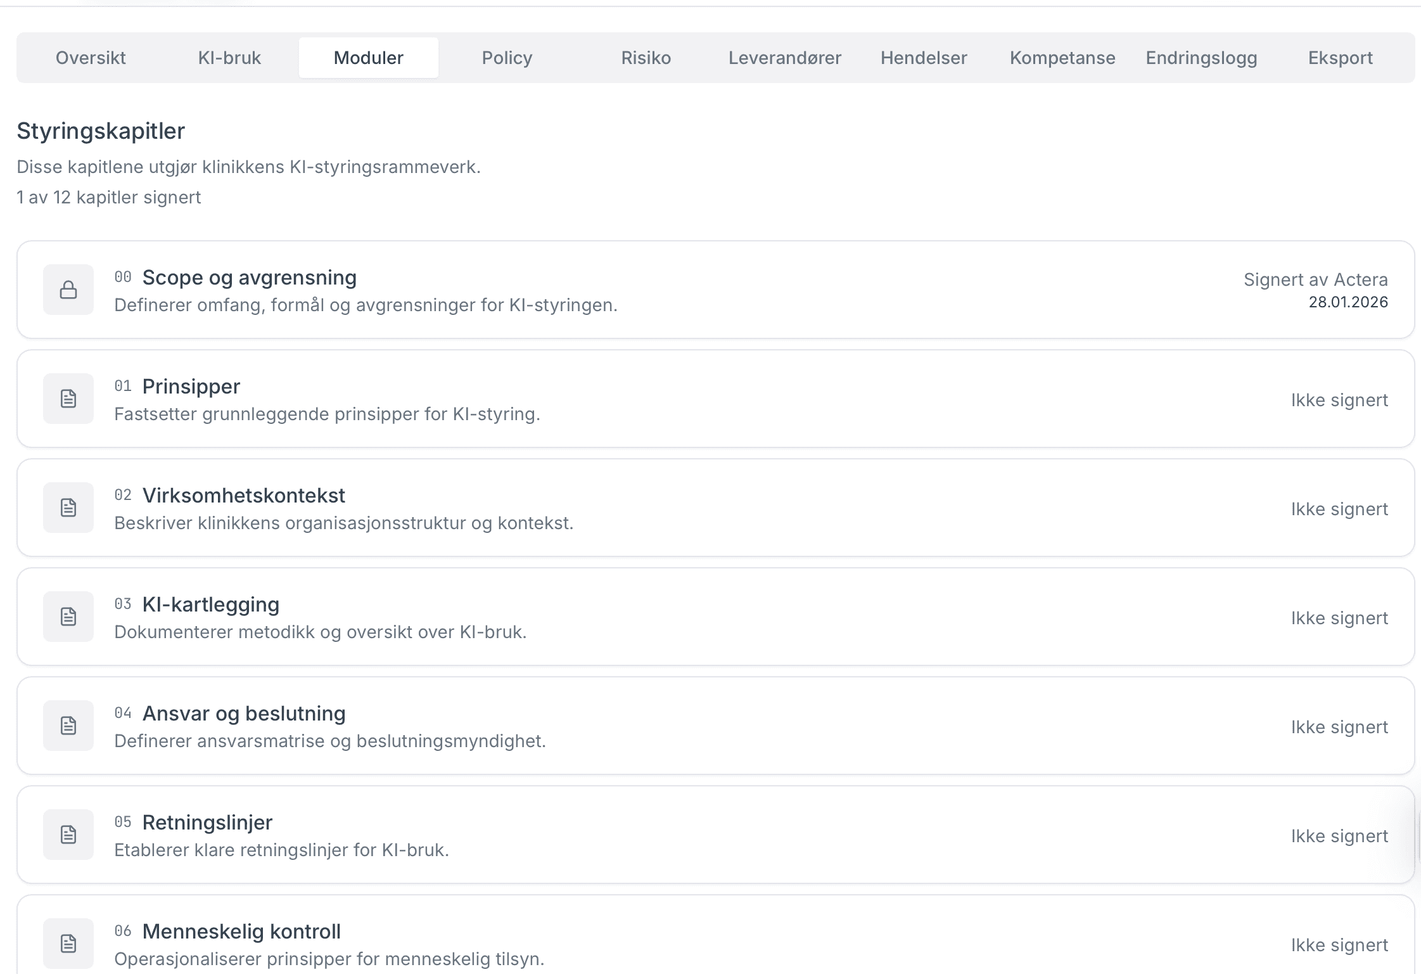Click the document icon beside Retningslinjer
This screenshot has height=974, width=1421.
pos(68,835)
